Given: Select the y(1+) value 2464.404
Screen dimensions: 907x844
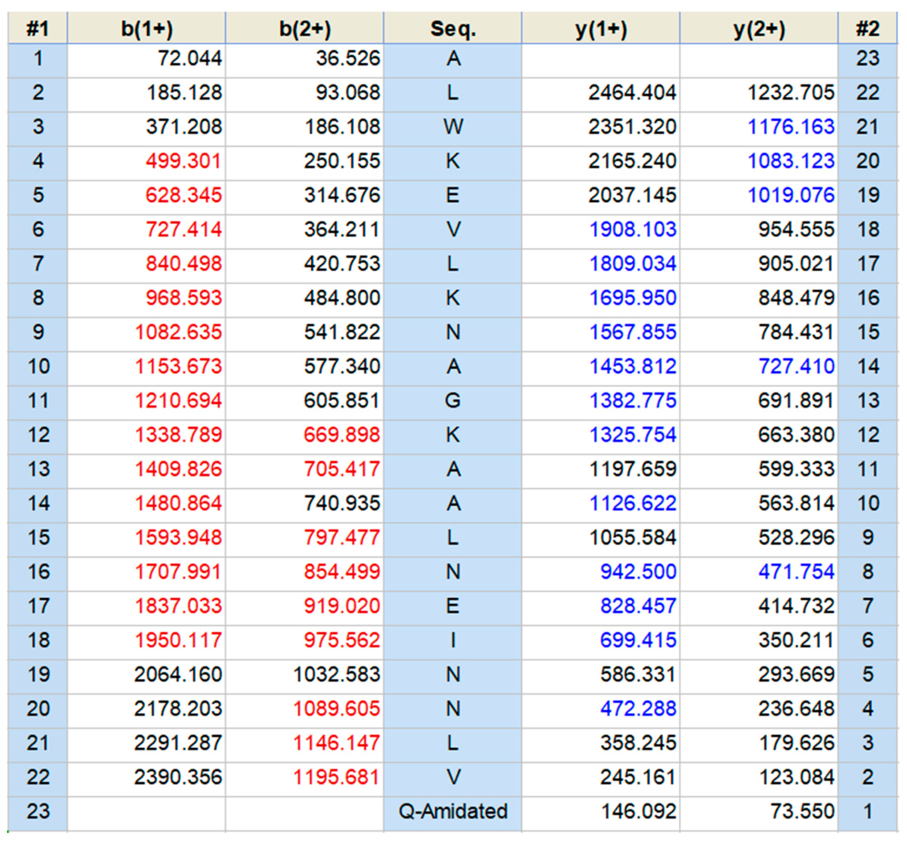Looking at the screenshot, I should [x=632, y=93].
